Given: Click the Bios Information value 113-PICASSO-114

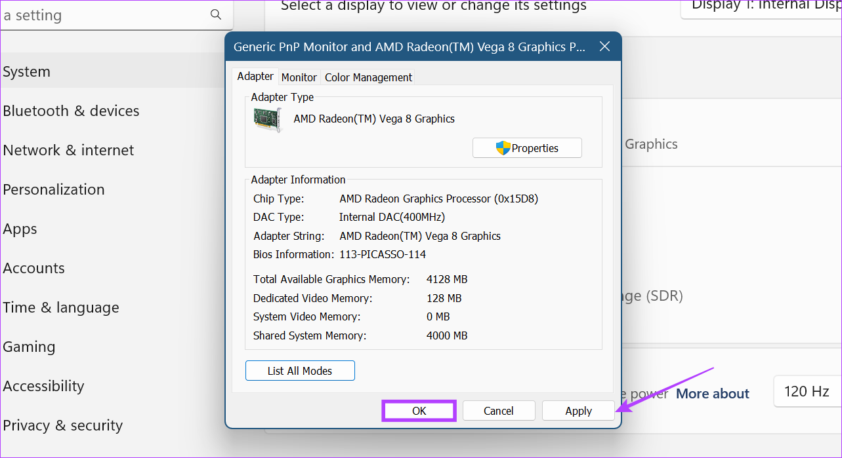Looking at the screenshot, I should pos(383,254).
